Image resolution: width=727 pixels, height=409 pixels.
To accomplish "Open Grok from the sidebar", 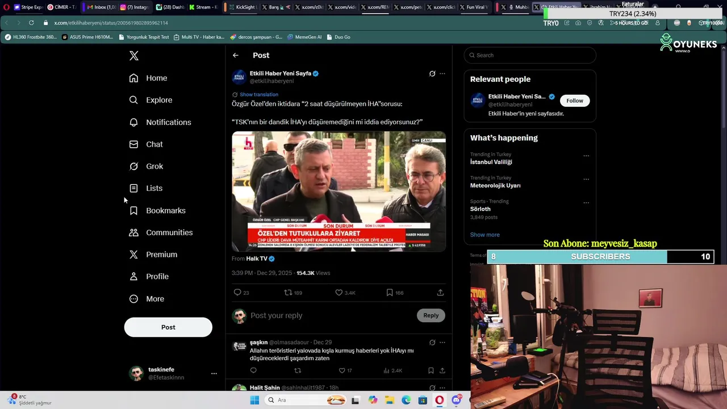I will click(146, 166).
